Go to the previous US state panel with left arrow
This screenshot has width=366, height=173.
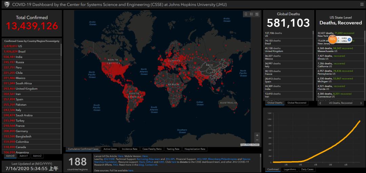tap(320, 103)
